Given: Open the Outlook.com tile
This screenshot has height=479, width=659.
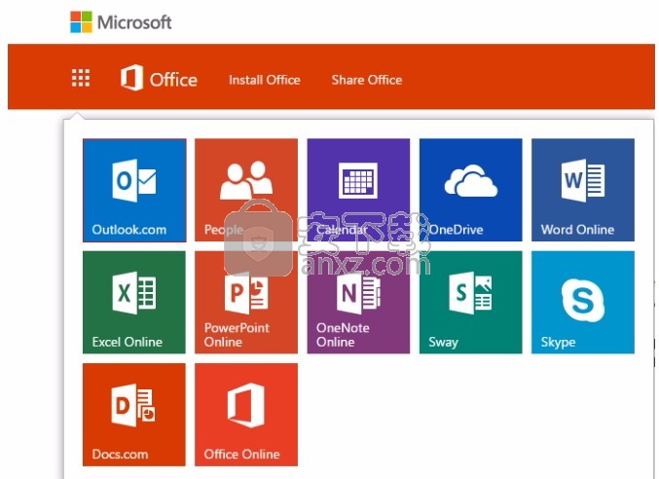Looking at the screenshot, I should click(x=134, y=191).
